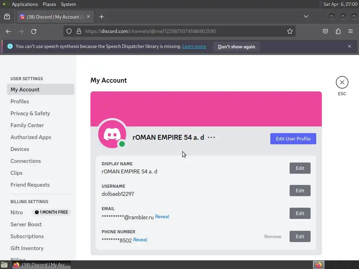Open Gift Inventory settings
Viewport: 359px width, 269px height.
coord(41,248)
